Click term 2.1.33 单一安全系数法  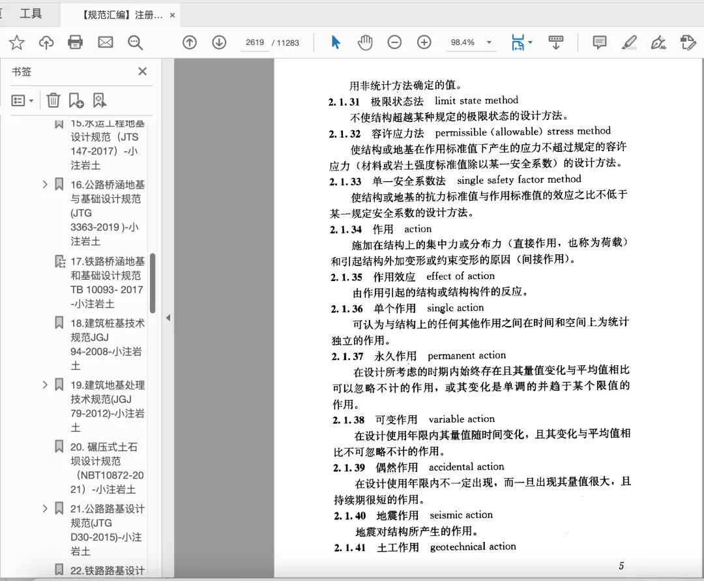click(x=455, y=181)
